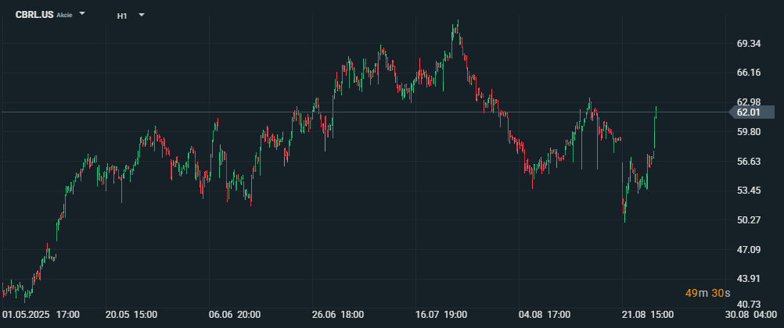Click the 66.16 price axis label

coord(749,73)
